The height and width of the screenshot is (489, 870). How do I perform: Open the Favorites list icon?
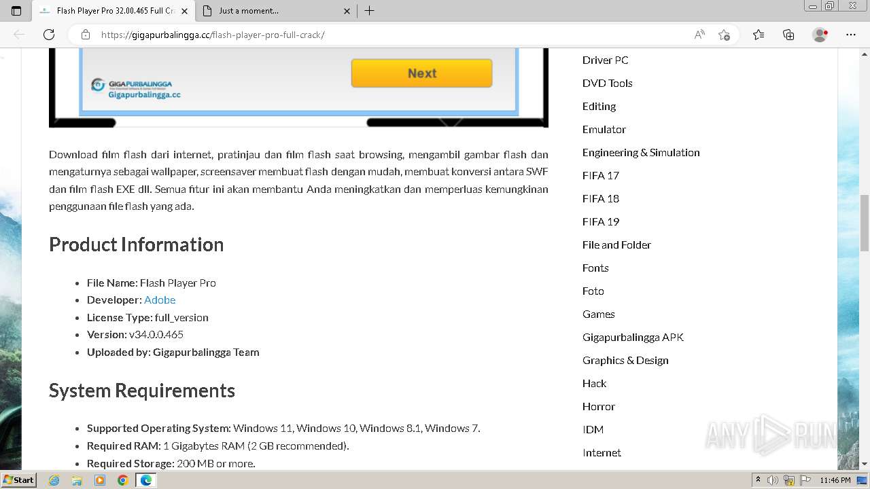[x=759, y=35]
